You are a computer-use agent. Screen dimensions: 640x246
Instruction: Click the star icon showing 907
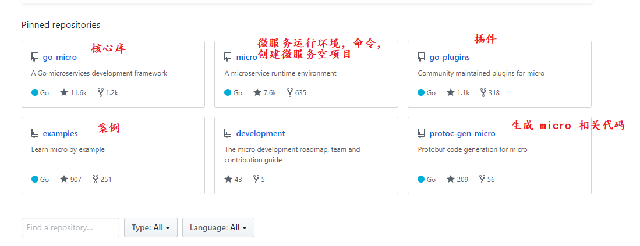coord(64,179)
